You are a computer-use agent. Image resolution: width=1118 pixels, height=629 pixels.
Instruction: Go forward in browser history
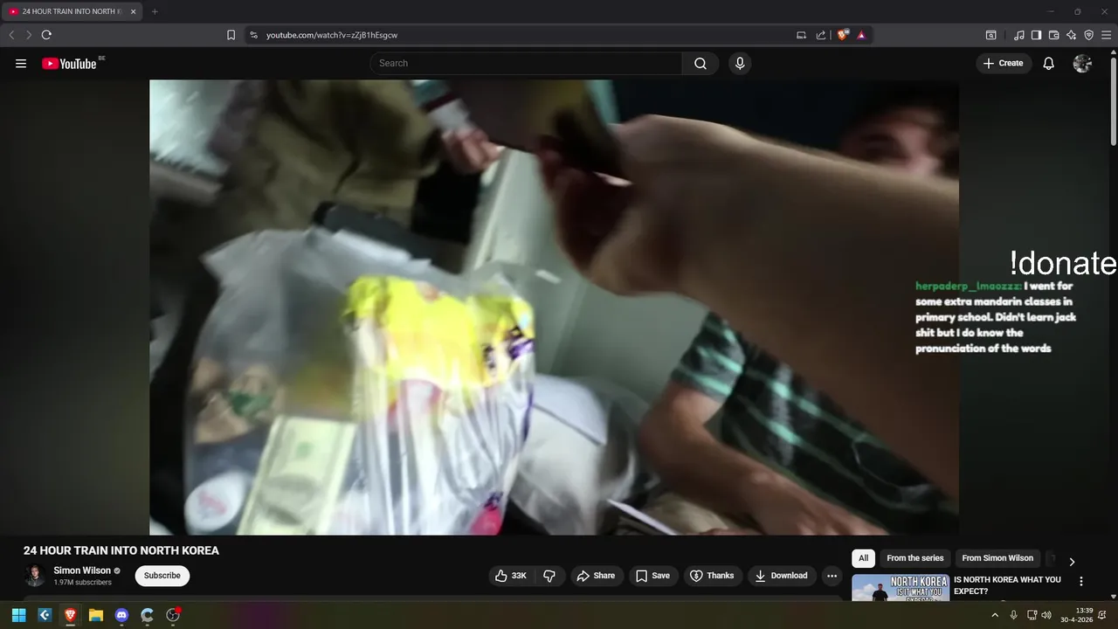[x=29, y=35]
